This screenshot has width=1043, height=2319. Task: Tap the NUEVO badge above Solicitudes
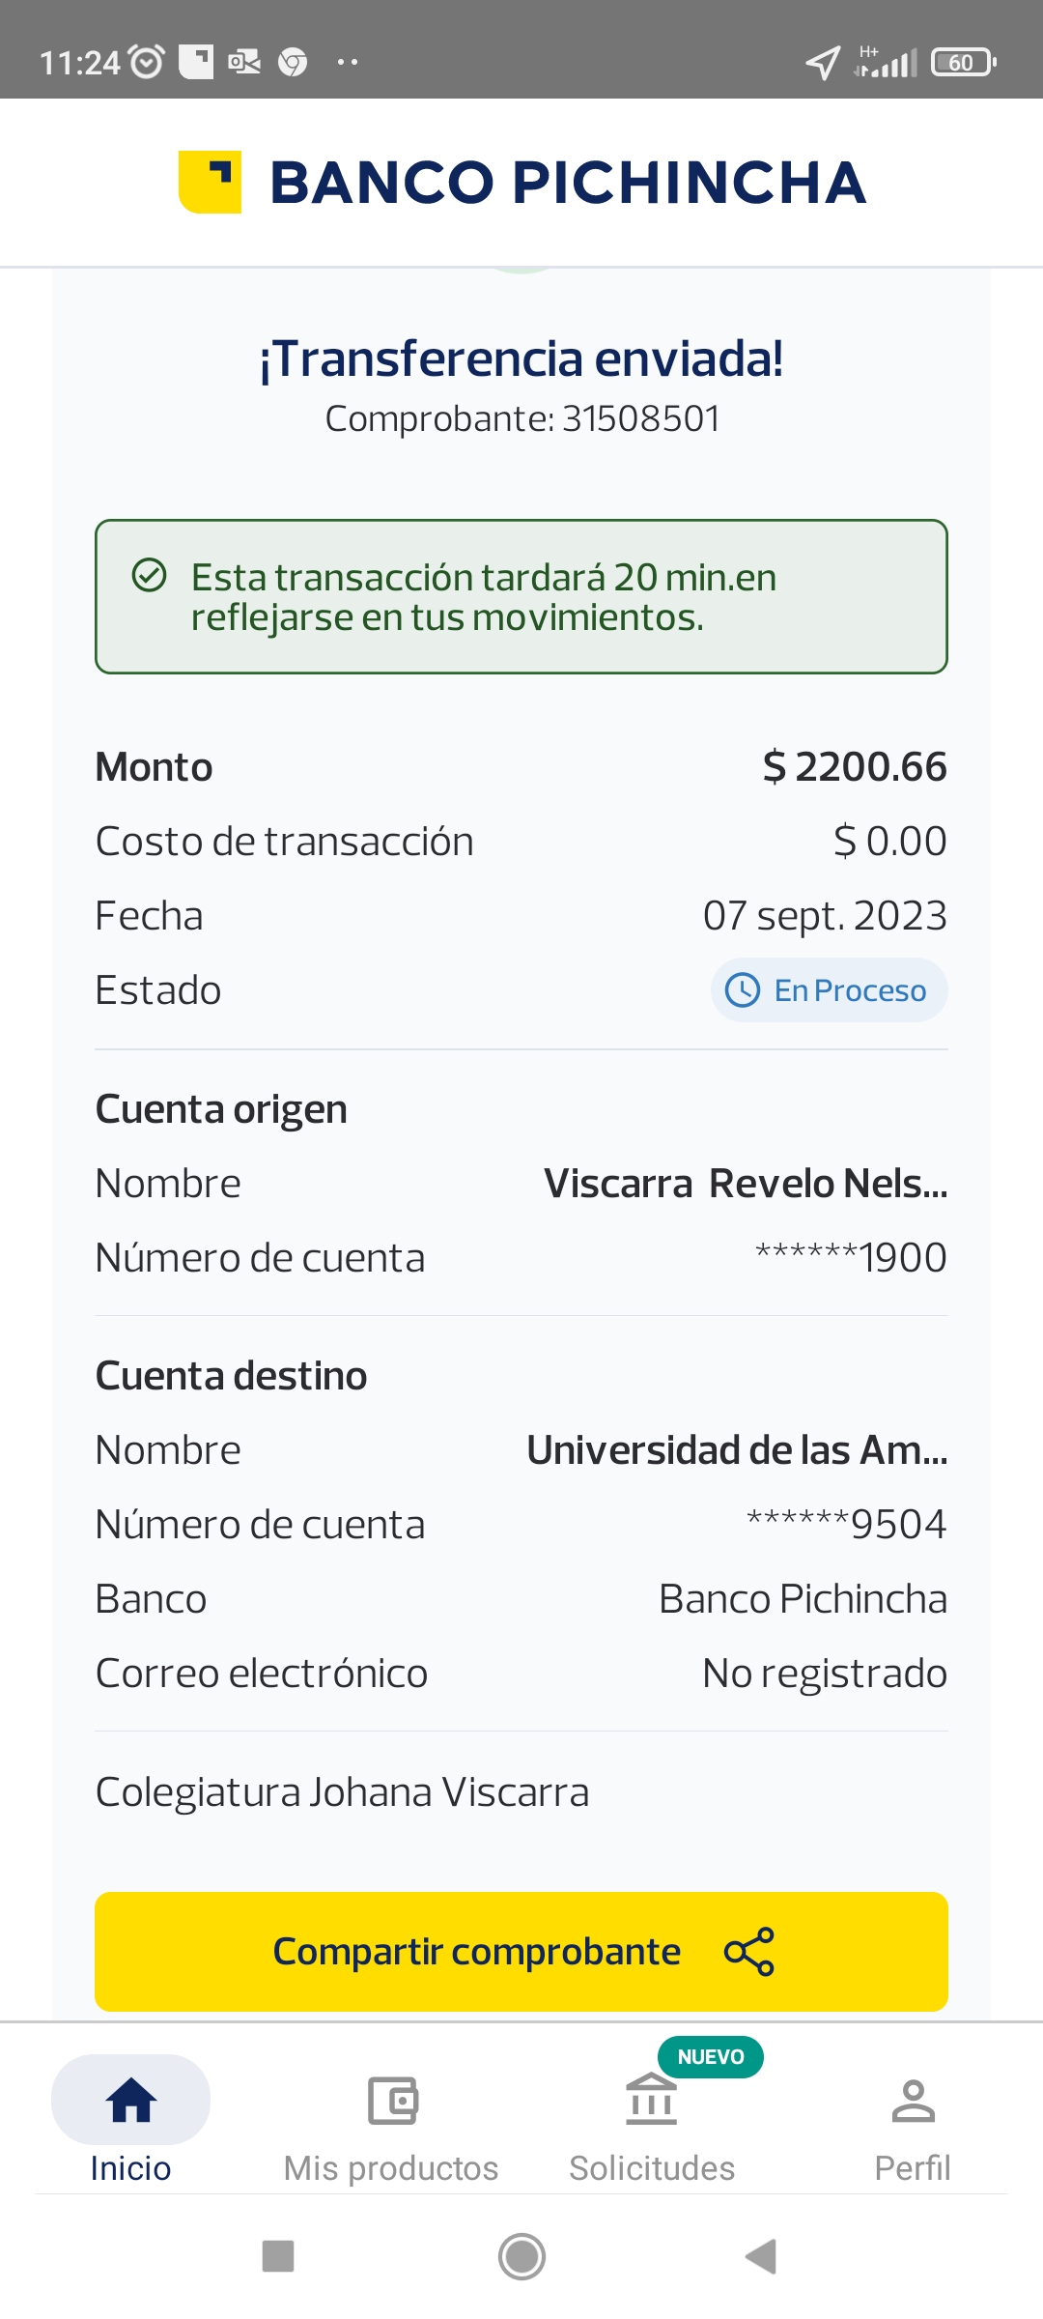point(711,2057)
